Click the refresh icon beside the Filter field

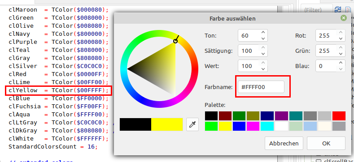point(338,9)
